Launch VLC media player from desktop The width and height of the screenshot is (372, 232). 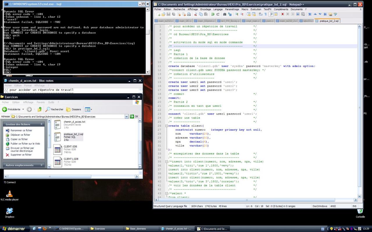click(10, 194)
